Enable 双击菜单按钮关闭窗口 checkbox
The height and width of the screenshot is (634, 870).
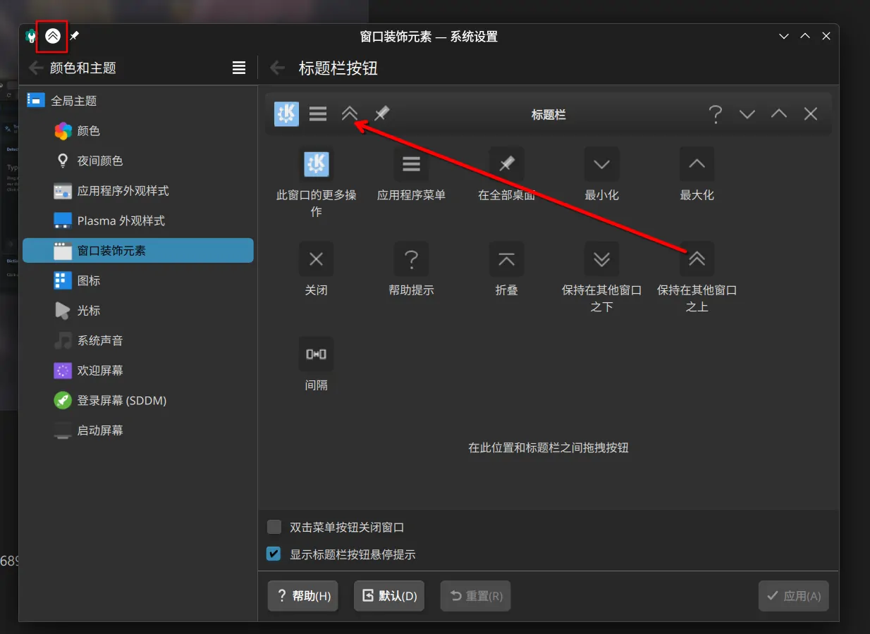point(274,527)
